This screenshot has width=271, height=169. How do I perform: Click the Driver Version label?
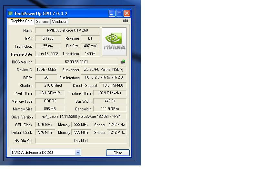click(22, 117)
